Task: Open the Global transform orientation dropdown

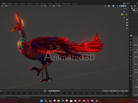Action: pyautogui.click(x=45, y=6)
